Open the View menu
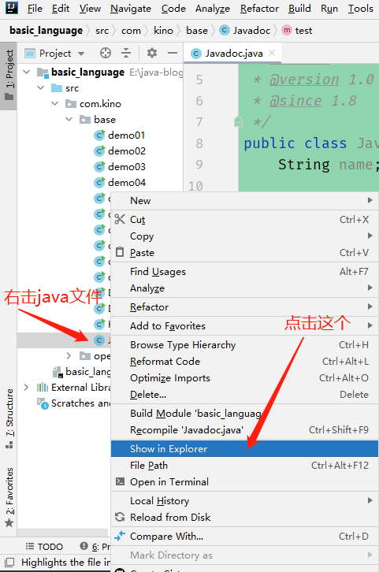The image size is (379, 572). click(x=90, y=9)
